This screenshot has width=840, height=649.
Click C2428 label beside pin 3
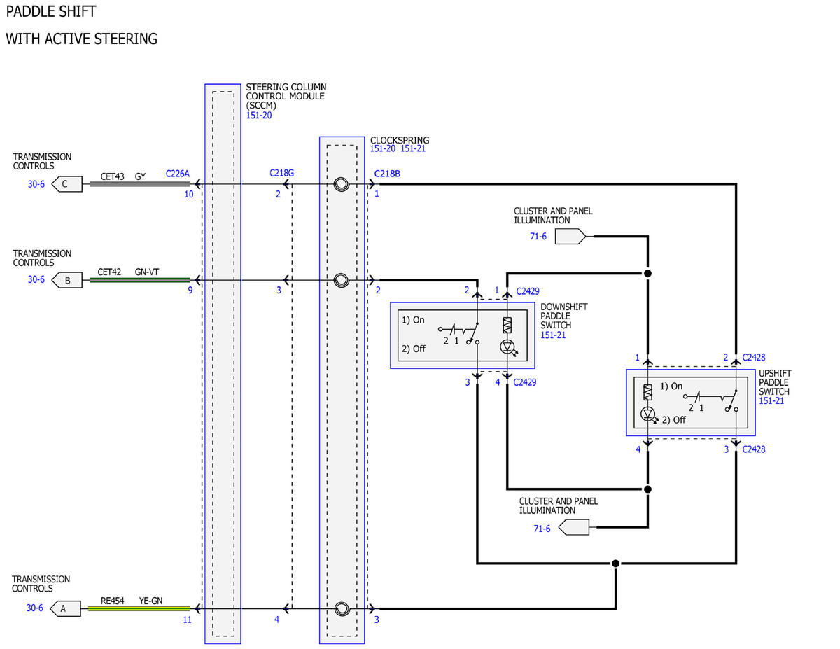click(754, 449)
